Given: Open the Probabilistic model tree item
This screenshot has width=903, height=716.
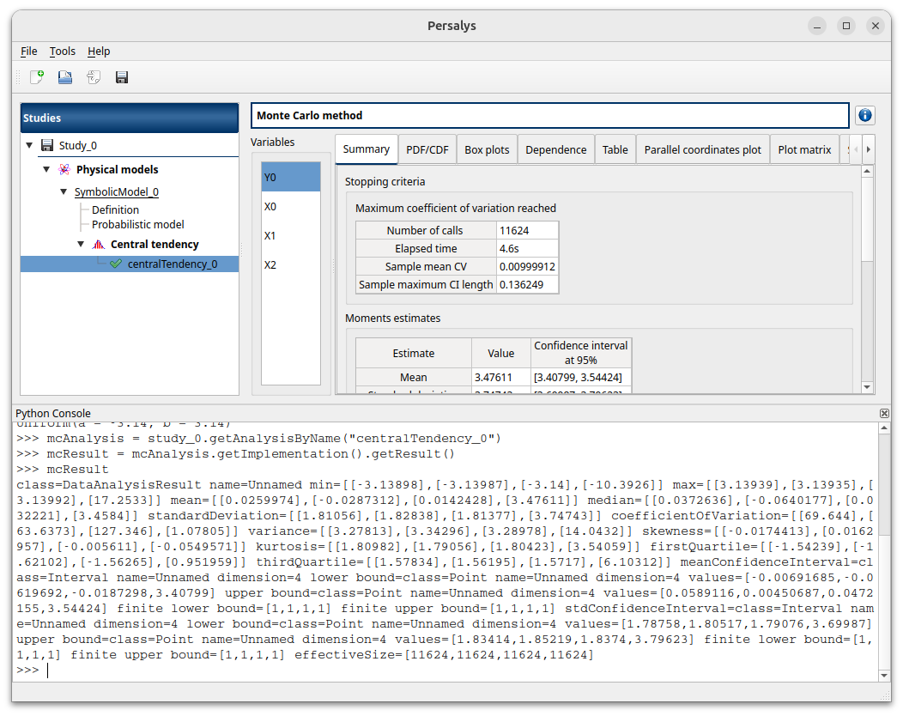Looking at the screenshot, I should pyautogui.click(x=138, y=225).
